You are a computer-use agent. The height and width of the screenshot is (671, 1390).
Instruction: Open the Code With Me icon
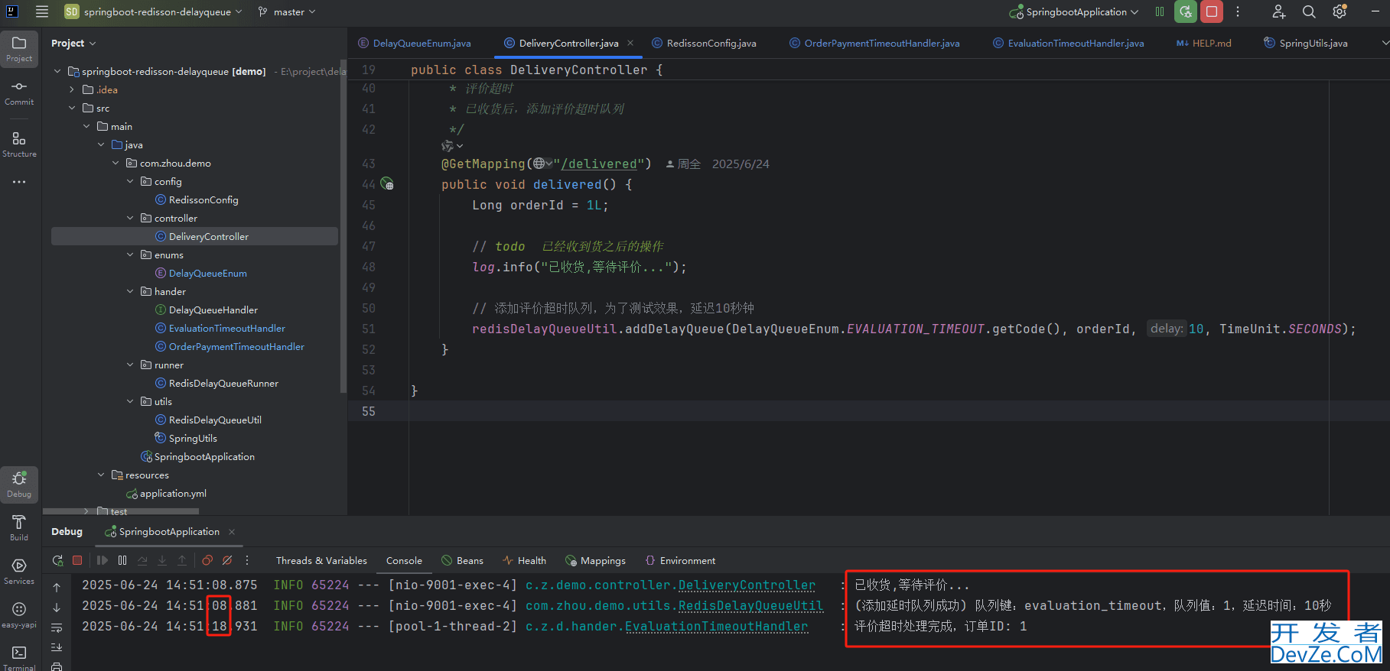[x=1278, y=11]
